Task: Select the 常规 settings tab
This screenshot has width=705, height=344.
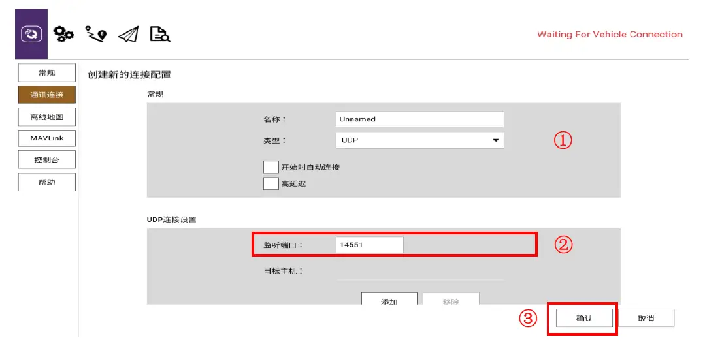Action: click(46, 73)
